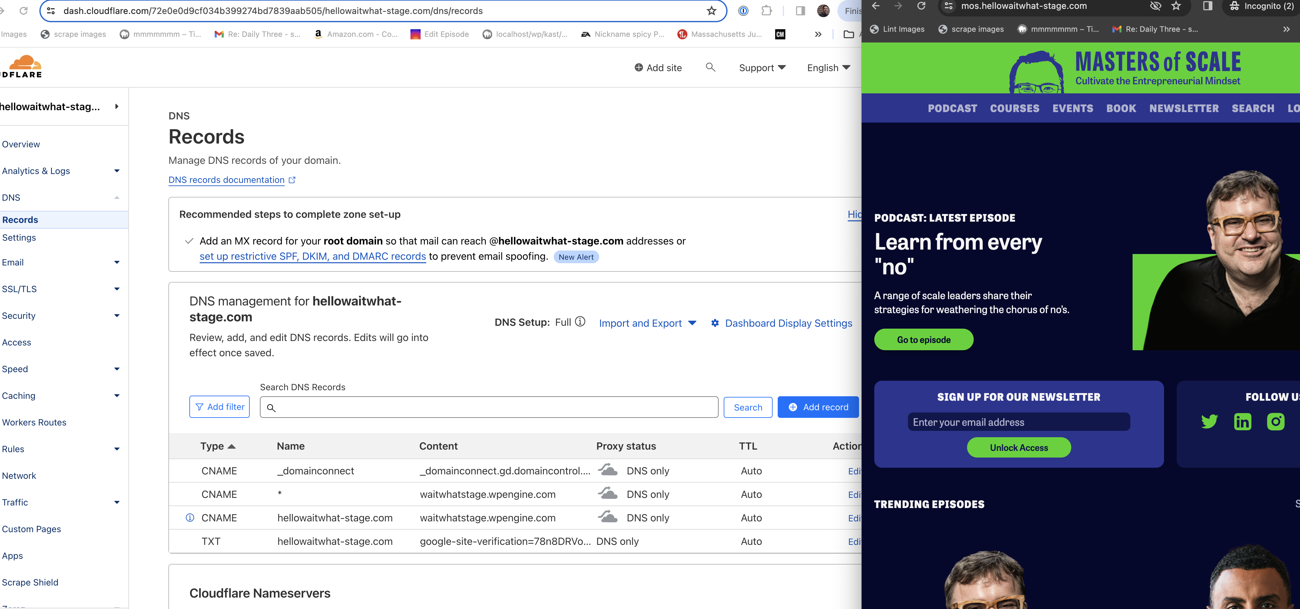Click the info icon beside hellowaitwhat-stage.com CNAME row
Screen dimensions: 1300x609
[190, 518]
